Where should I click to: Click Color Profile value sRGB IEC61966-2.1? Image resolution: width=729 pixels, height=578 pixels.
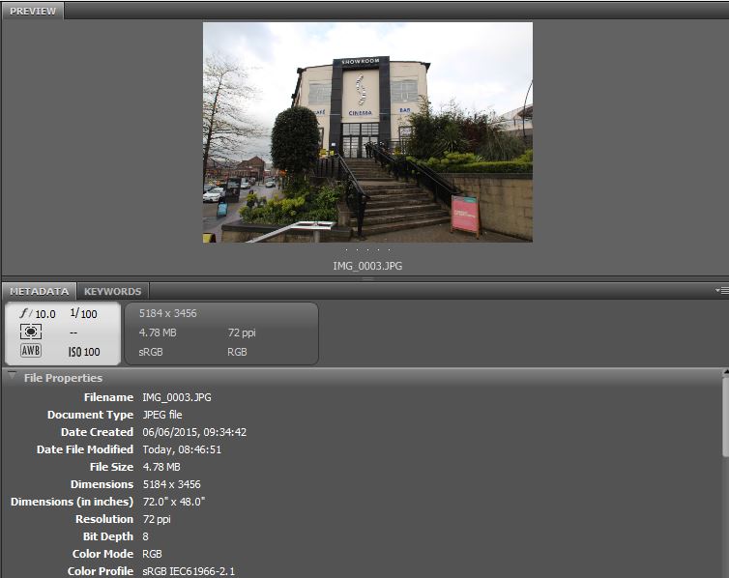click(x=189, y=571)
